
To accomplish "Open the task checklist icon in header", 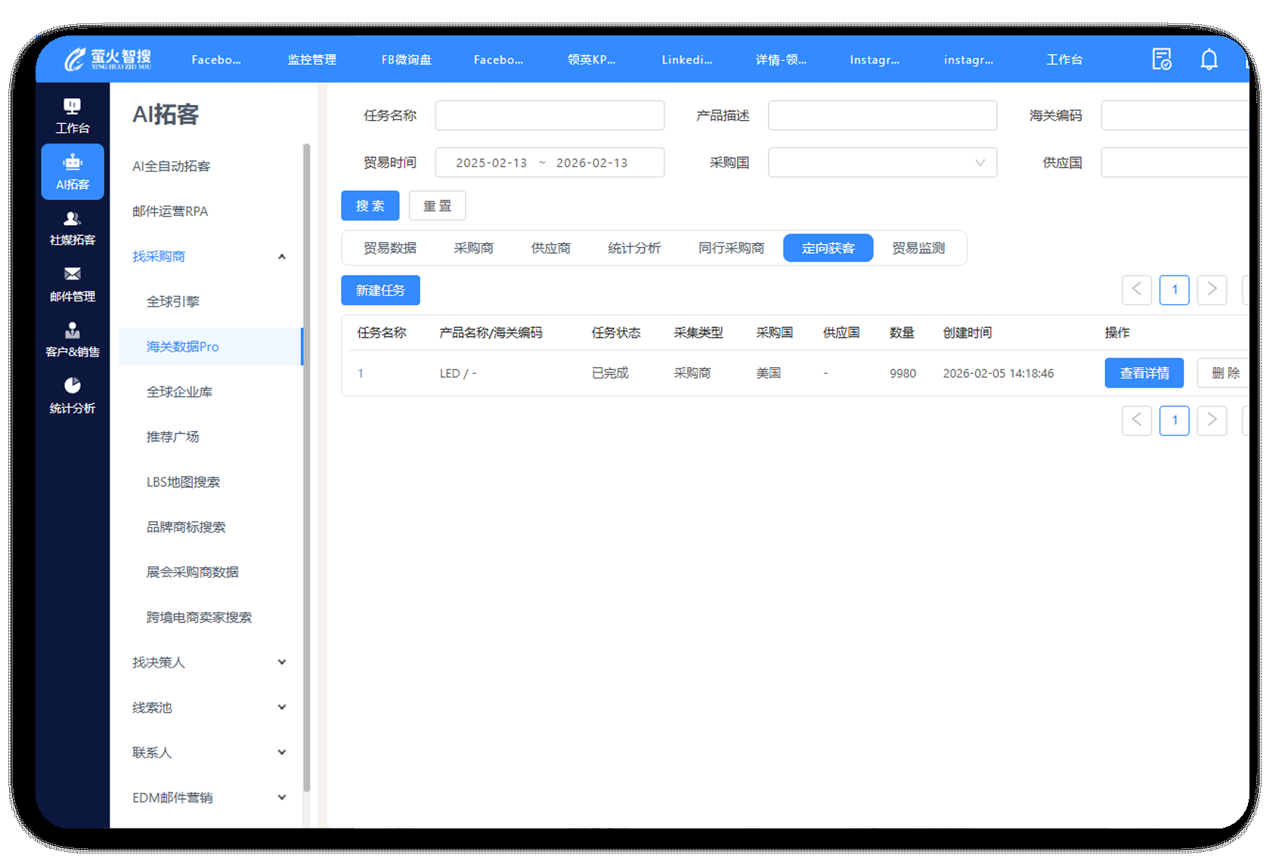I will (x=1161, y=59).
